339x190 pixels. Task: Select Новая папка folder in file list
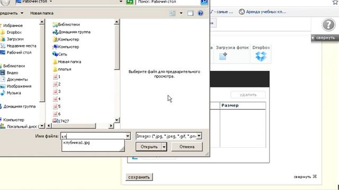pos(67,62)
